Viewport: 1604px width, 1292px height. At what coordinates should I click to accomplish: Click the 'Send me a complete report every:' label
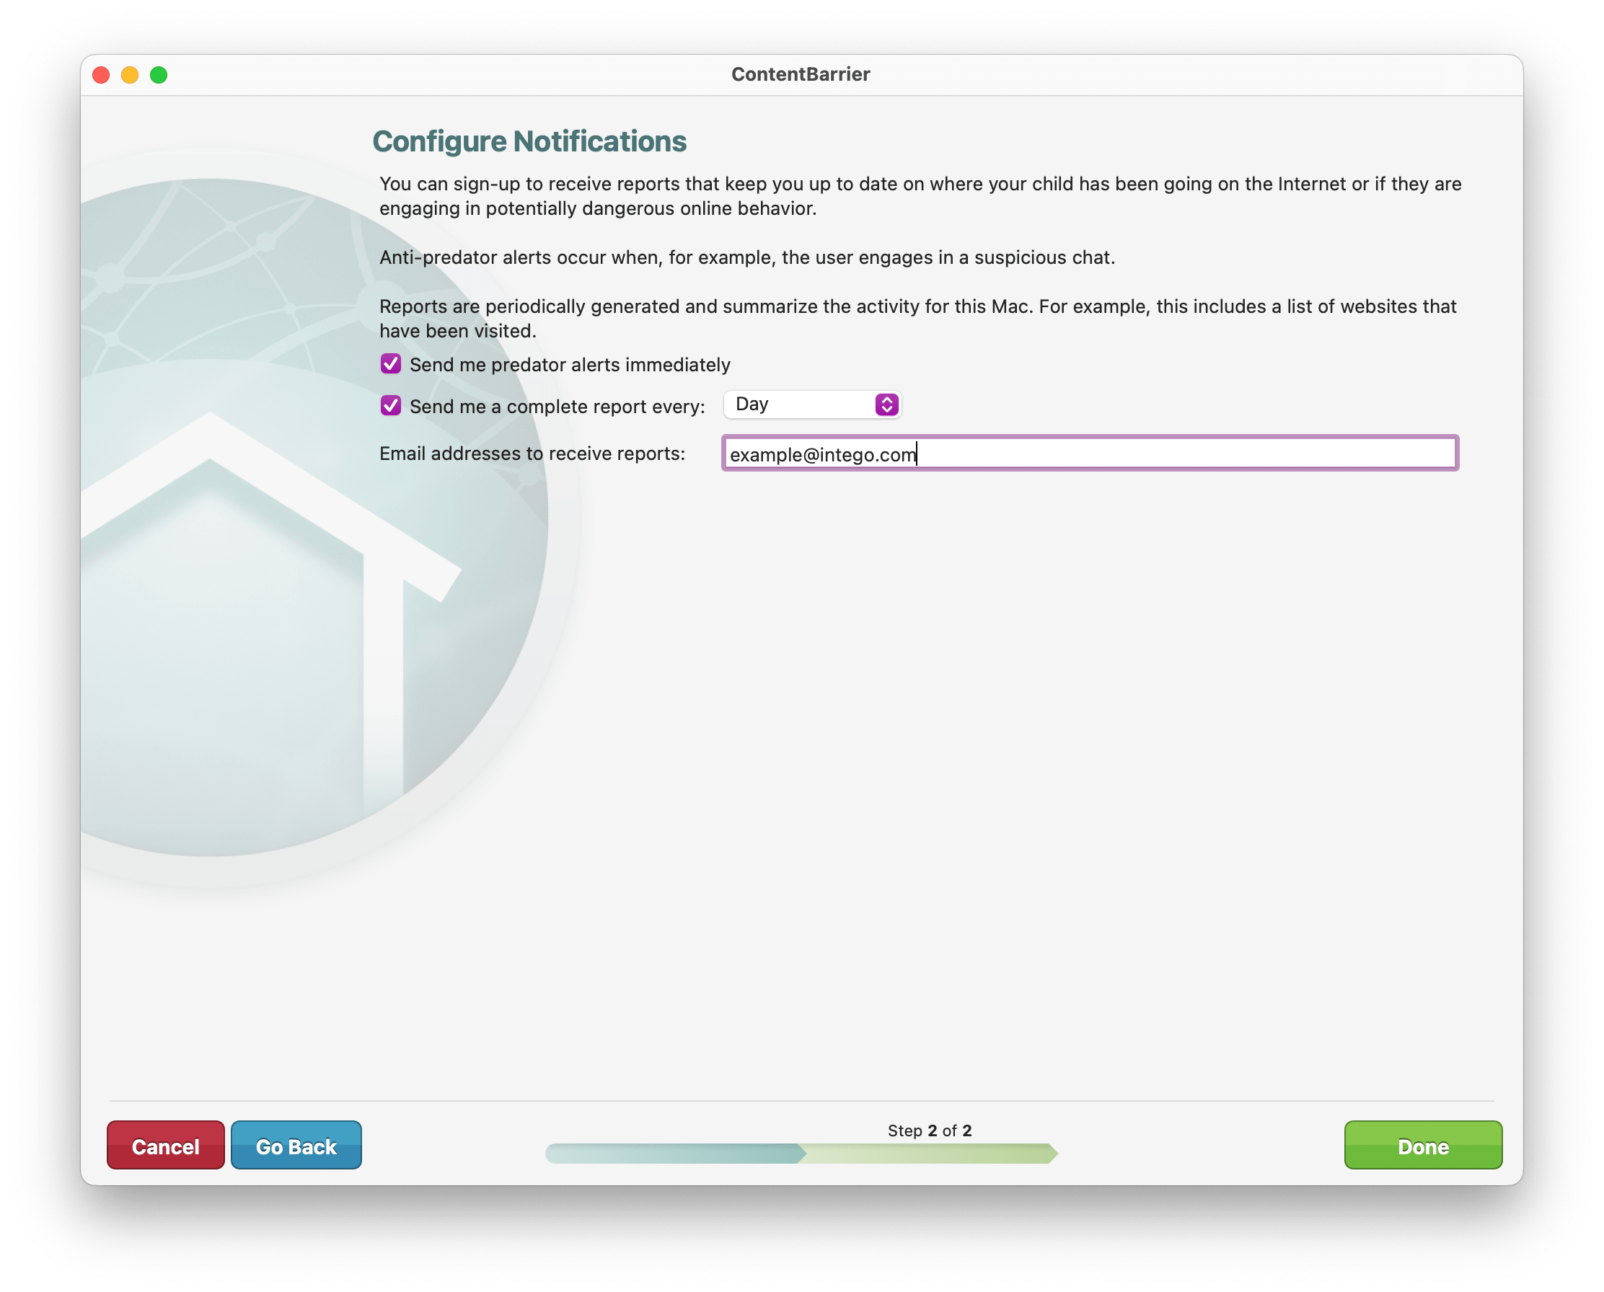click(557, 407)
